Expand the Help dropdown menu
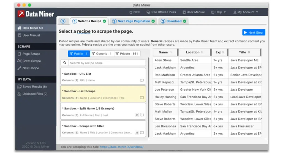 (218, 12)
